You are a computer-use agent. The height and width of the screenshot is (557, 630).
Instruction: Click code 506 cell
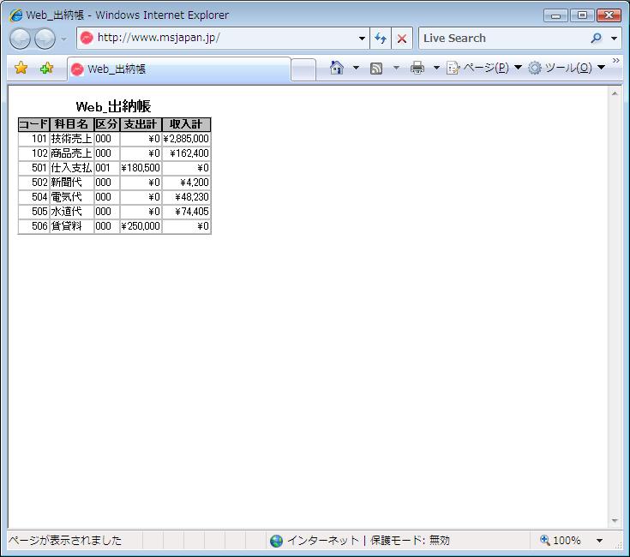33,225
